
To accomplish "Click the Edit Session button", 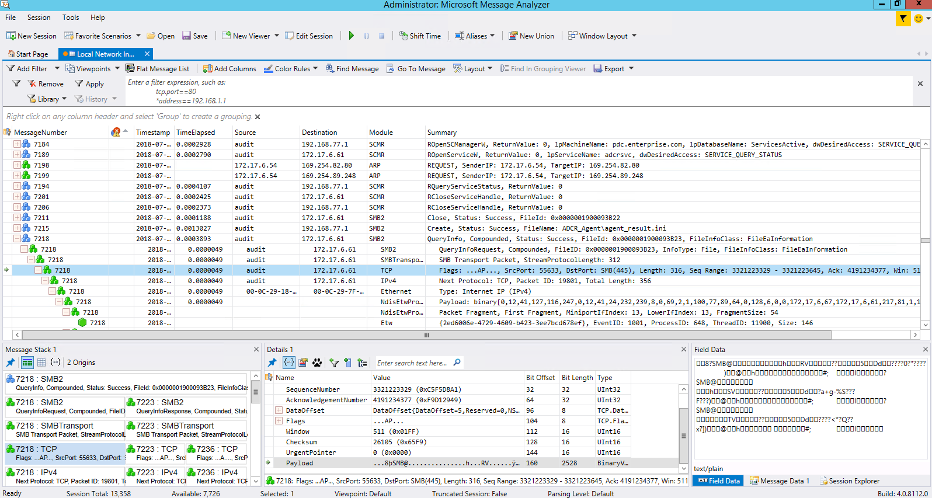I will (x=309, y=36).
